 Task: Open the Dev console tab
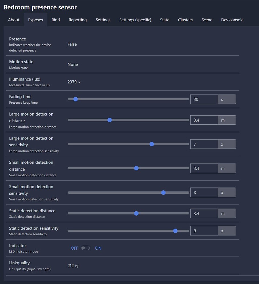point(232,20)
